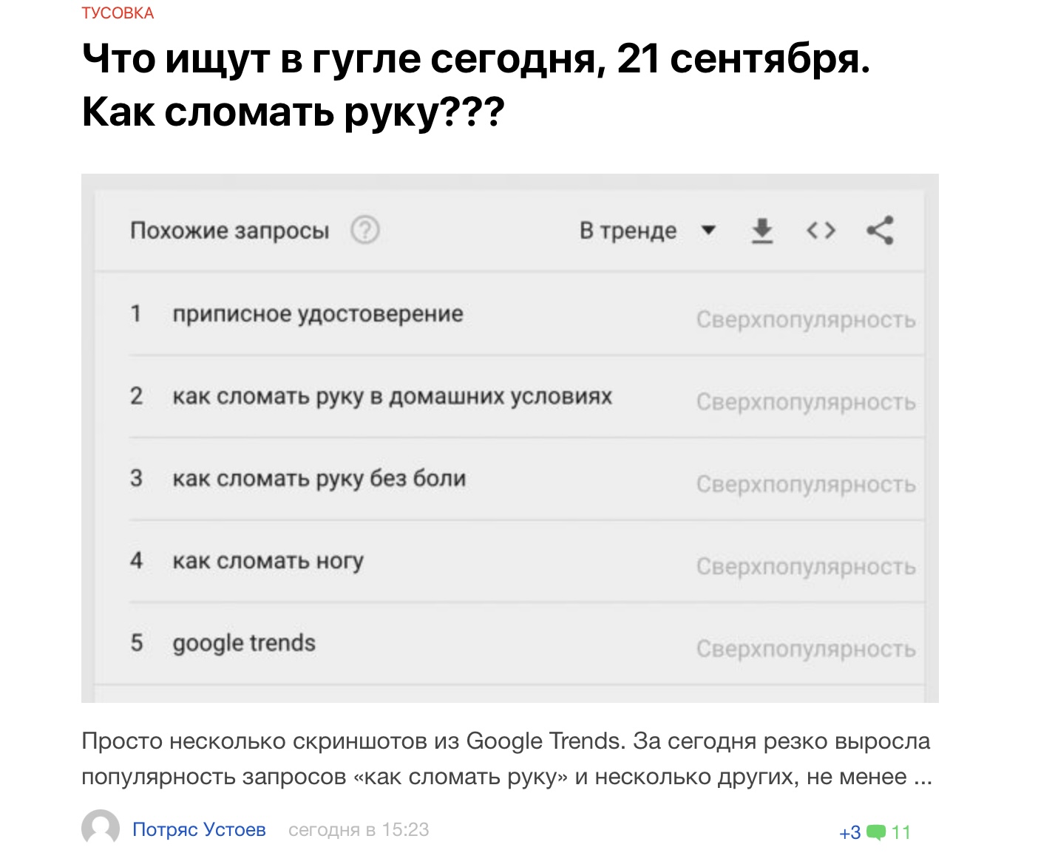
Task: Click the embed code brackets icon
Action: (821, 231)
